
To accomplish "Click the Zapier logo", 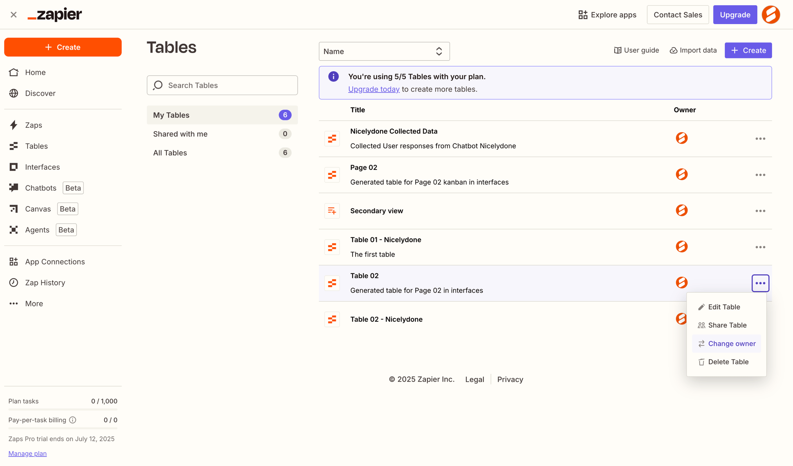I will (55, 15).
